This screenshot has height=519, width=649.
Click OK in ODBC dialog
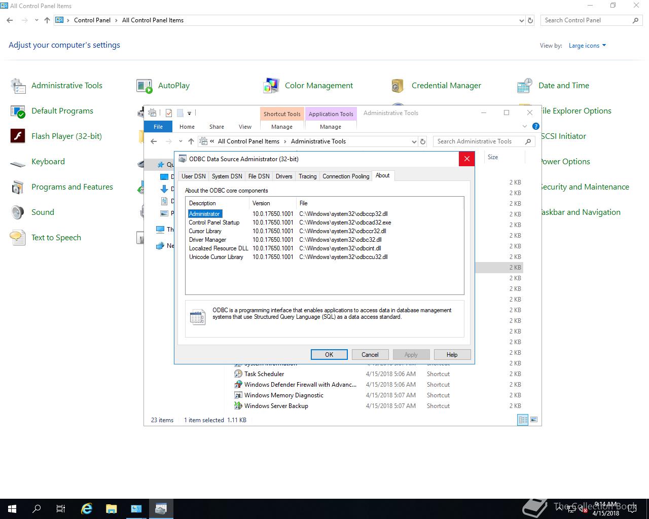(329, 355)
